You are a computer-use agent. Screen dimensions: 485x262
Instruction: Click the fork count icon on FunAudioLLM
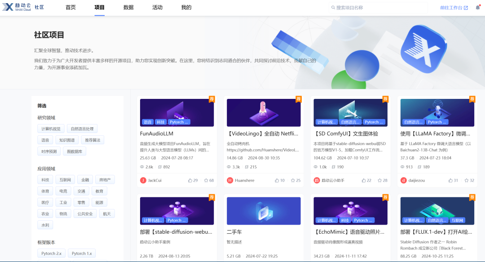pos(160,167)
